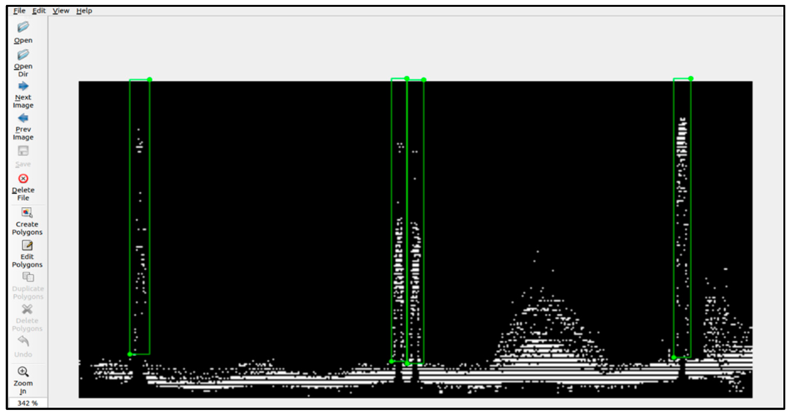Click the 342 % zoom field
Screen dimensions: 791x414
pos(27,403)
